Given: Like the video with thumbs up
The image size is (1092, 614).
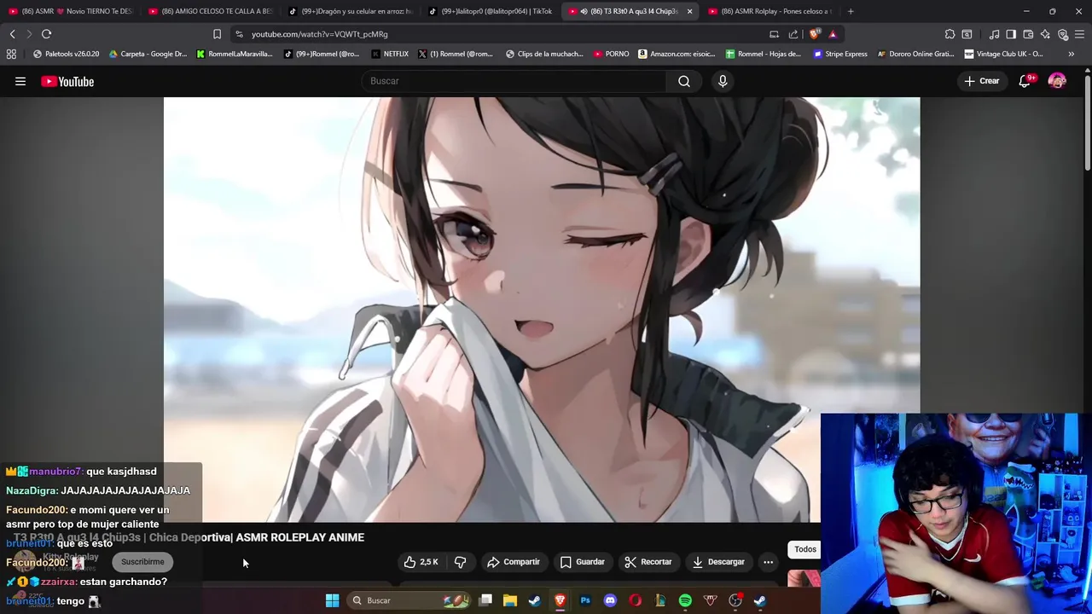Looking at the screenshot, I should click(421, 562).
